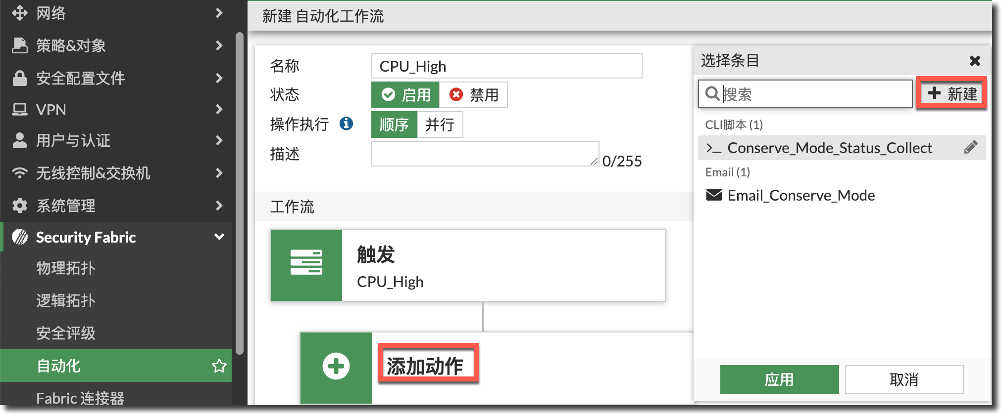Click the 名称 field containing CPU_High
The image size is (1002, 415).
506,66
